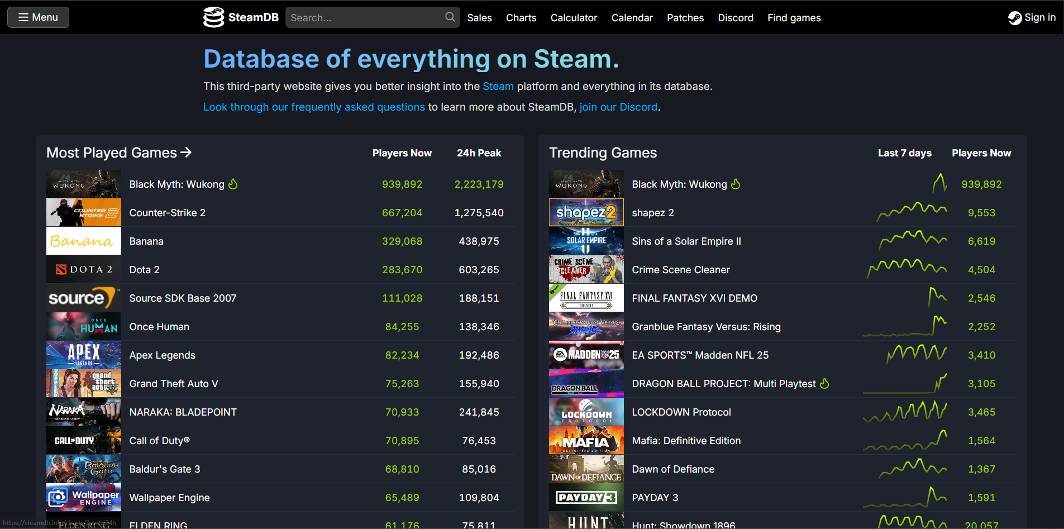Viewport: 1064px width, 529px height.
Task: Click Crime Scene Cleaner title link
Action: [x=681, y=270]
